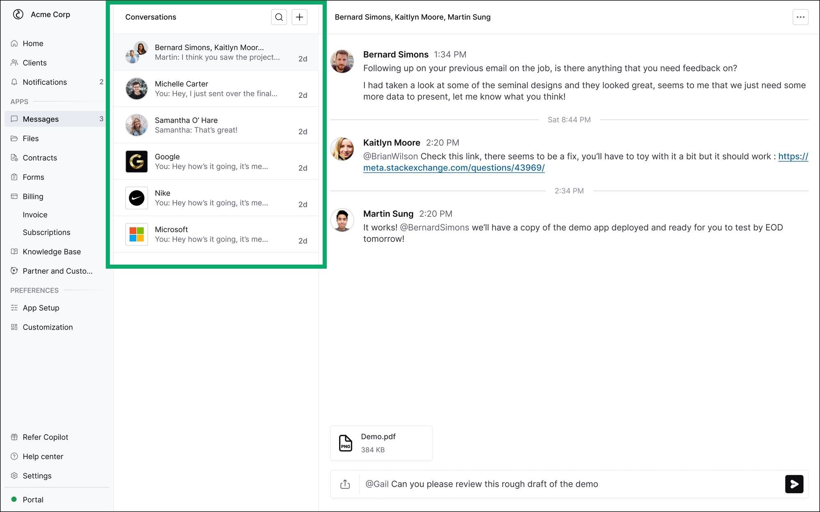
Task: Click the Settings gear icon
Action: click(14, 476)
